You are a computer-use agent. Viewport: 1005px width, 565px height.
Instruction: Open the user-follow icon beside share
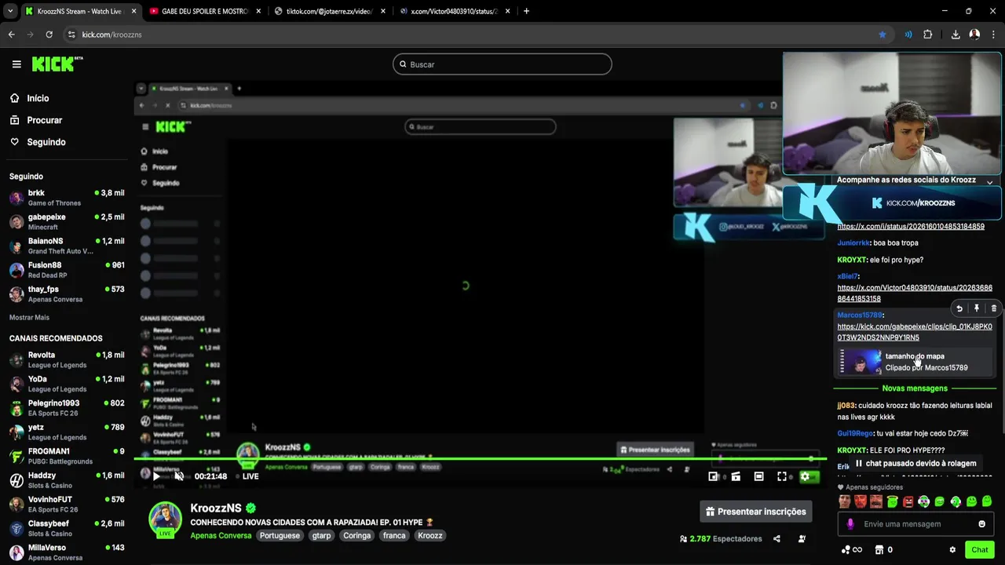(x=802, y=539)
